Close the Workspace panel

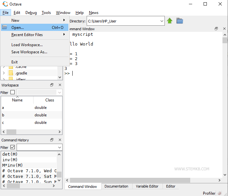[60, 85]
